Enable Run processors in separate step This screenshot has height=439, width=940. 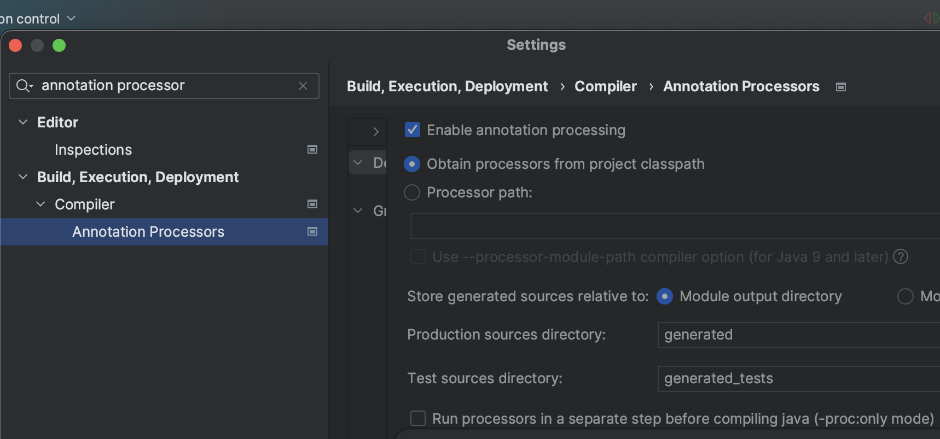click(418, 418)
